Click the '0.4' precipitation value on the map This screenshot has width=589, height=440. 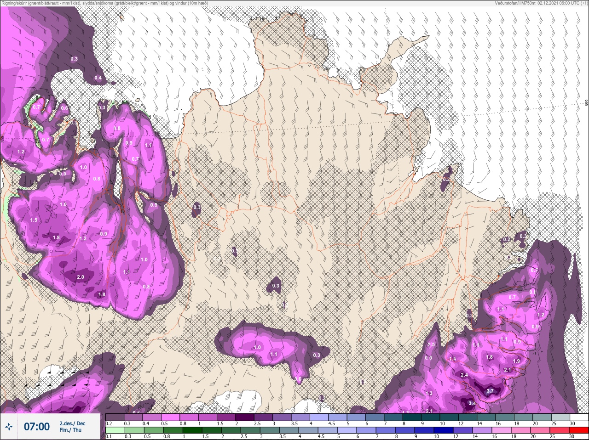point(98,78)
